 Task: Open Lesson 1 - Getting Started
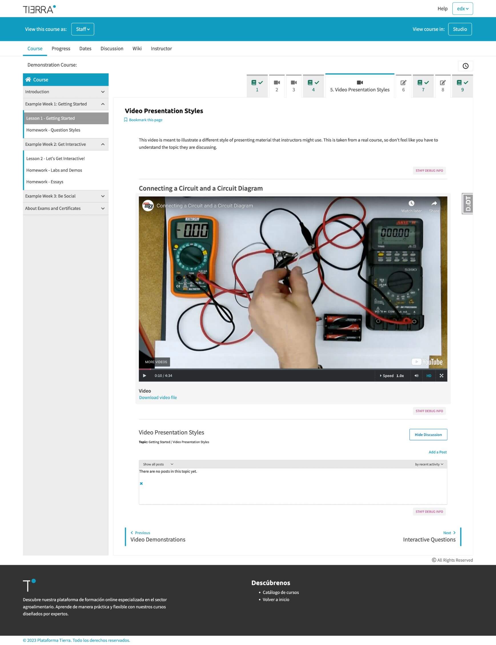coord(66,118)
